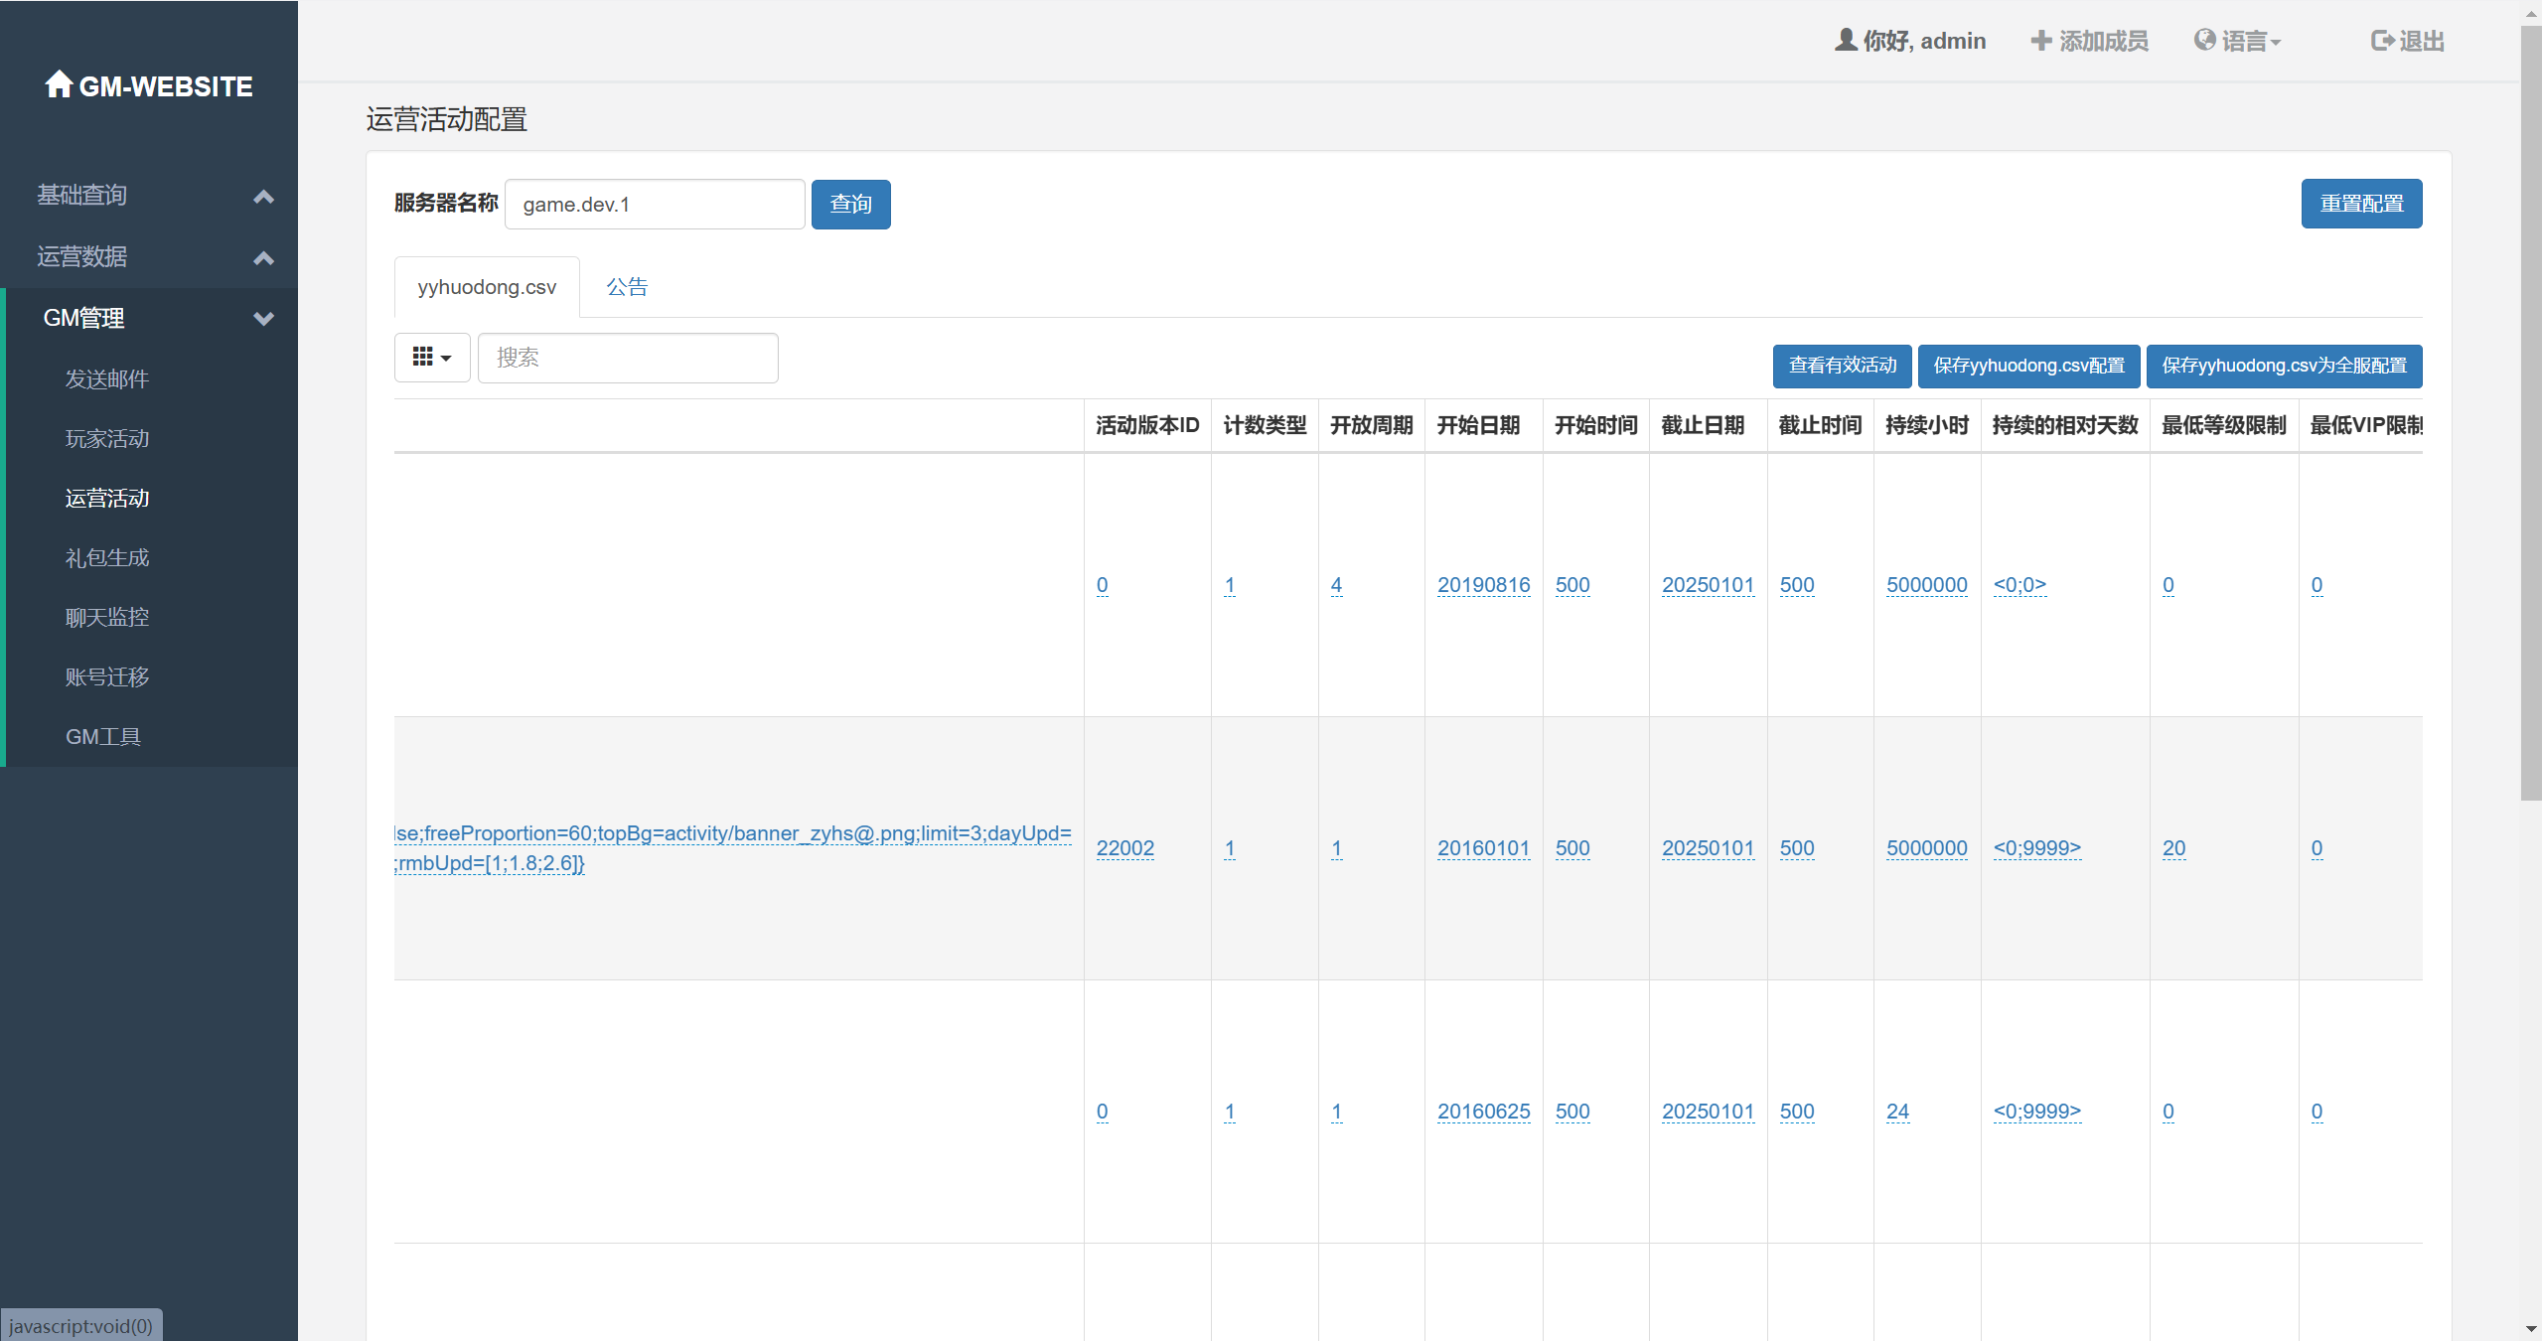2542x1341 pixels.
Task: Click the 搜索 search input field
Action: click(x=628, y=358)
